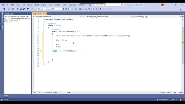Open the View menu
185x104 pixels.
point(18,5)
